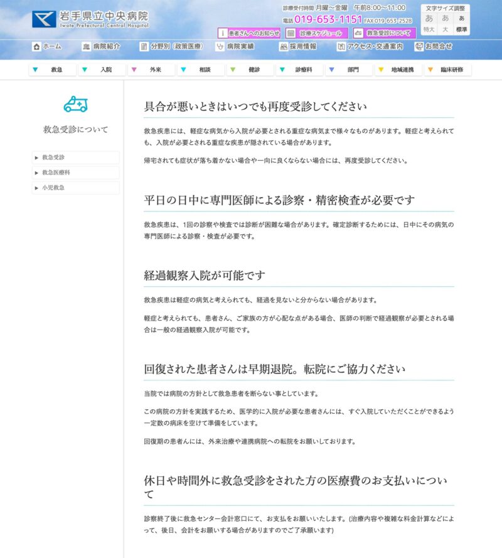Viewport: 502px width, 558px height.
Task: Click the 診療スケジュール button
Action: tap(314, 33)
